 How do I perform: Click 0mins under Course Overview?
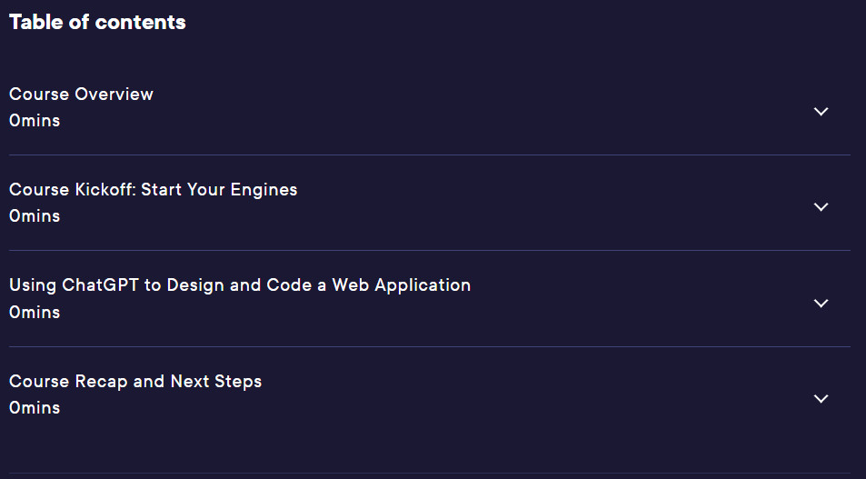35,121
